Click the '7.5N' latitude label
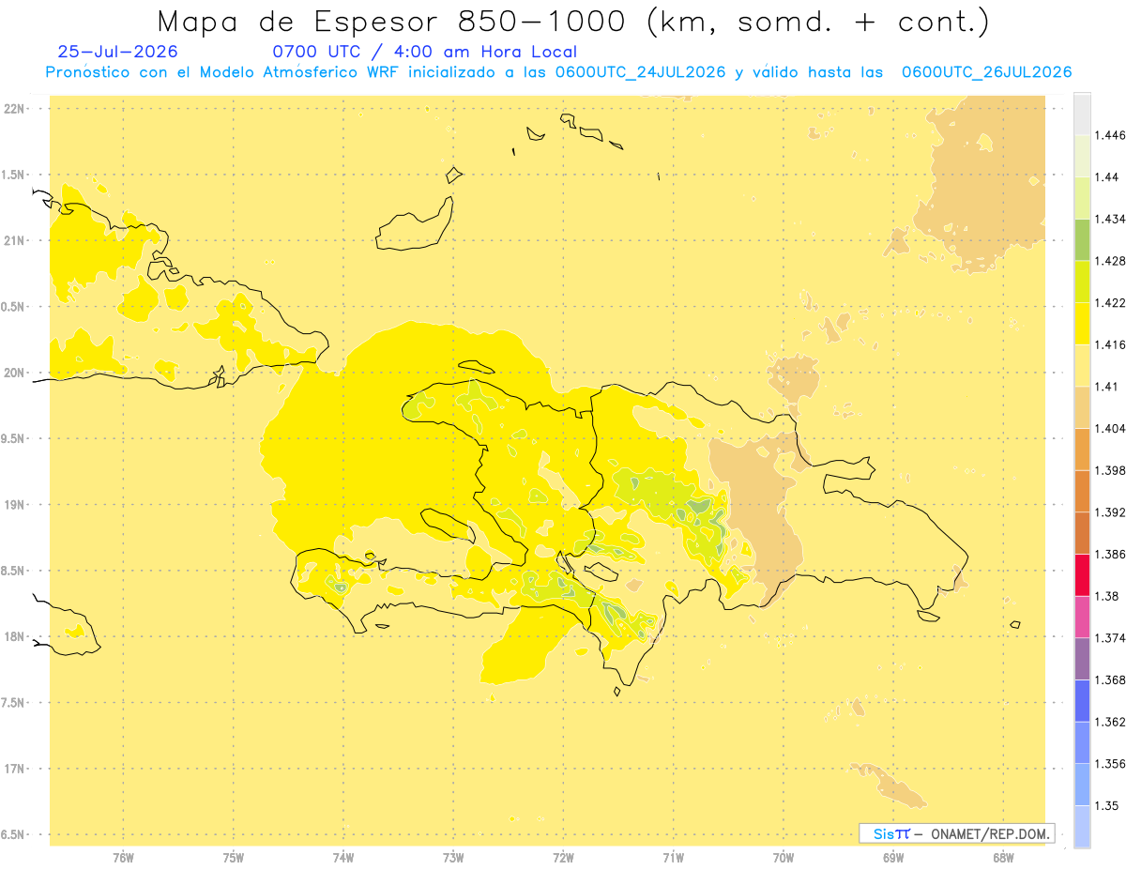This screenshot has width=1126, height=870. pyautogui.click(x=13, y=703)
